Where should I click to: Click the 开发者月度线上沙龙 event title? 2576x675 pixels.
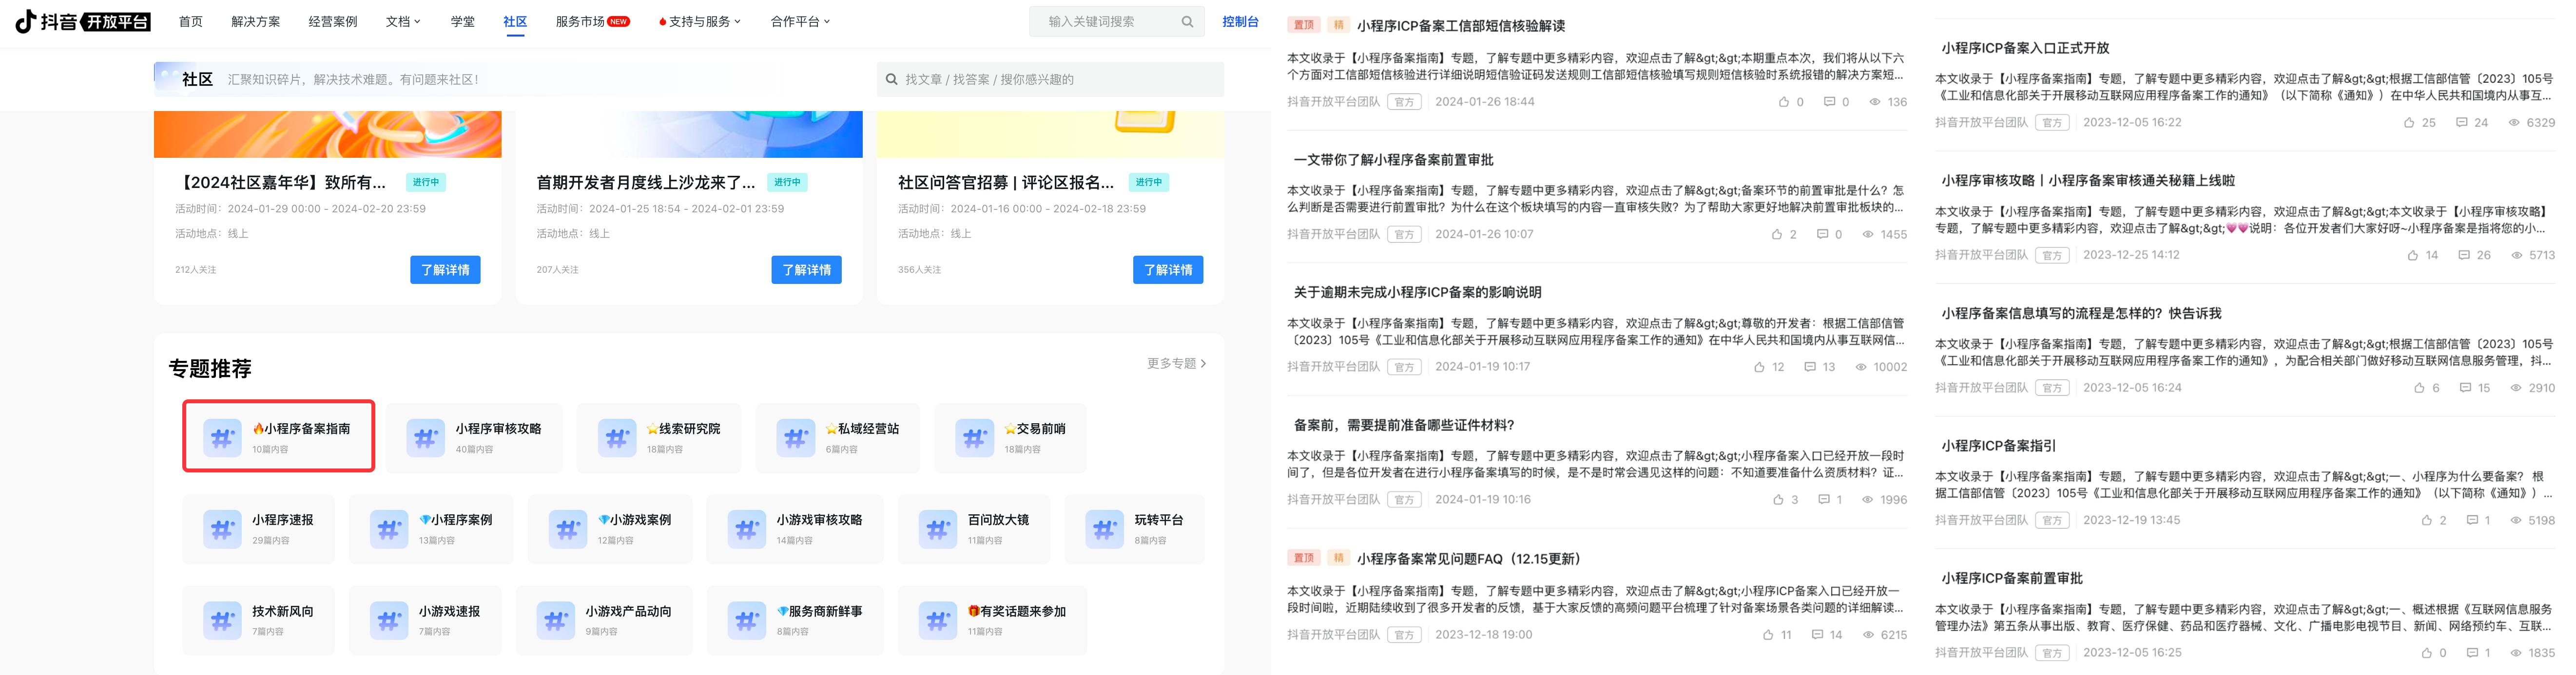click(x=646, y=183)
